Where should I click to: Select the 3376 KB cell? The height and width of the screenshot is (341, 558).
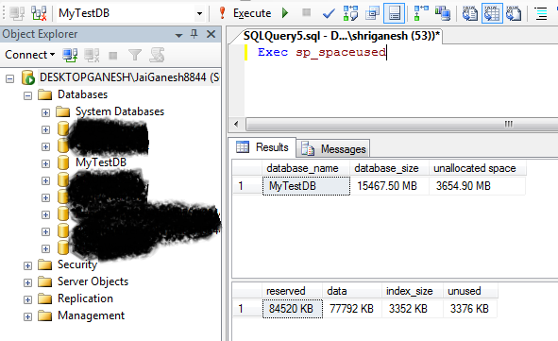[x=470, y=309]
